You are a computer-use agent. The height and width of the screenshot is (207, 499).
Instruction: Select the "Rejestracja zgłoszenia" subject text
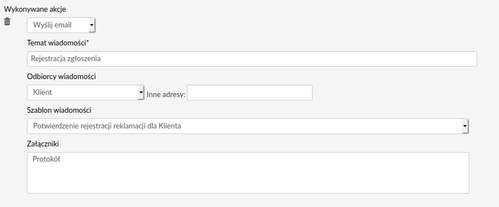click(66, 59)
